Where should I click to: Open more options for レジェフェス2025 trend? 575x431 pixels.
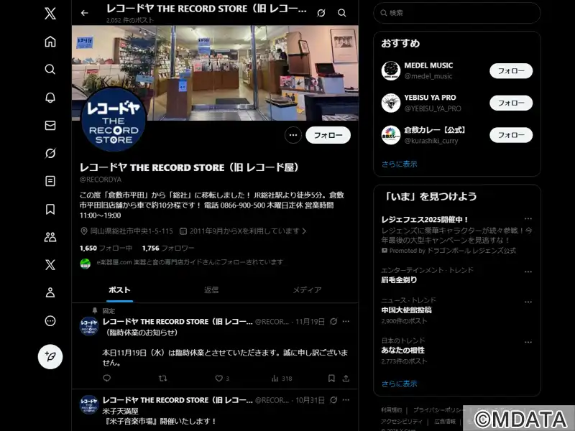(x=528, y=219)
